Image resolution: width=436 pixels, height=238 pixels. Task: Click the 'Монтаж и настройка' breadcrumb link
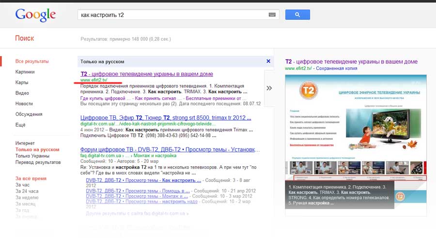click(155, 156)
